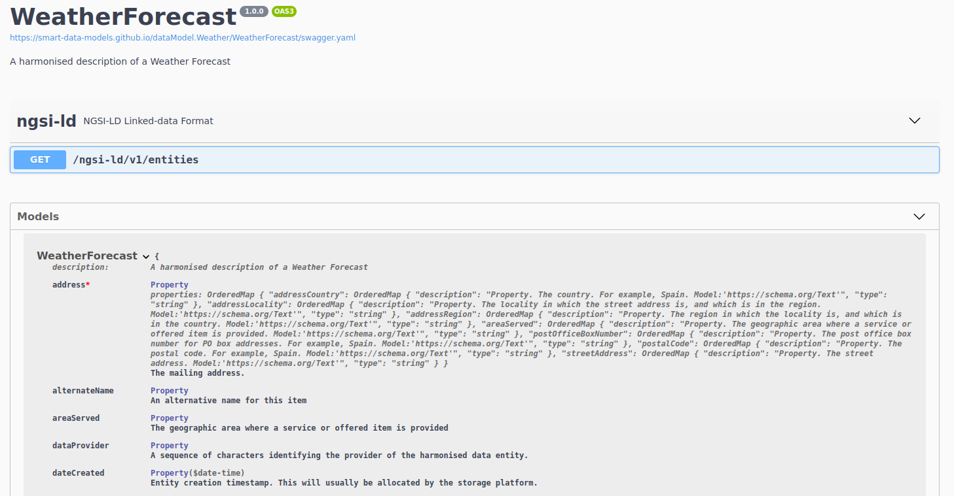Image resolution: width=954 pixels, height=496 pixels.
Task: Expand the /ngsi-ld/v1/entities endpoint path
Action: point(136,159)
